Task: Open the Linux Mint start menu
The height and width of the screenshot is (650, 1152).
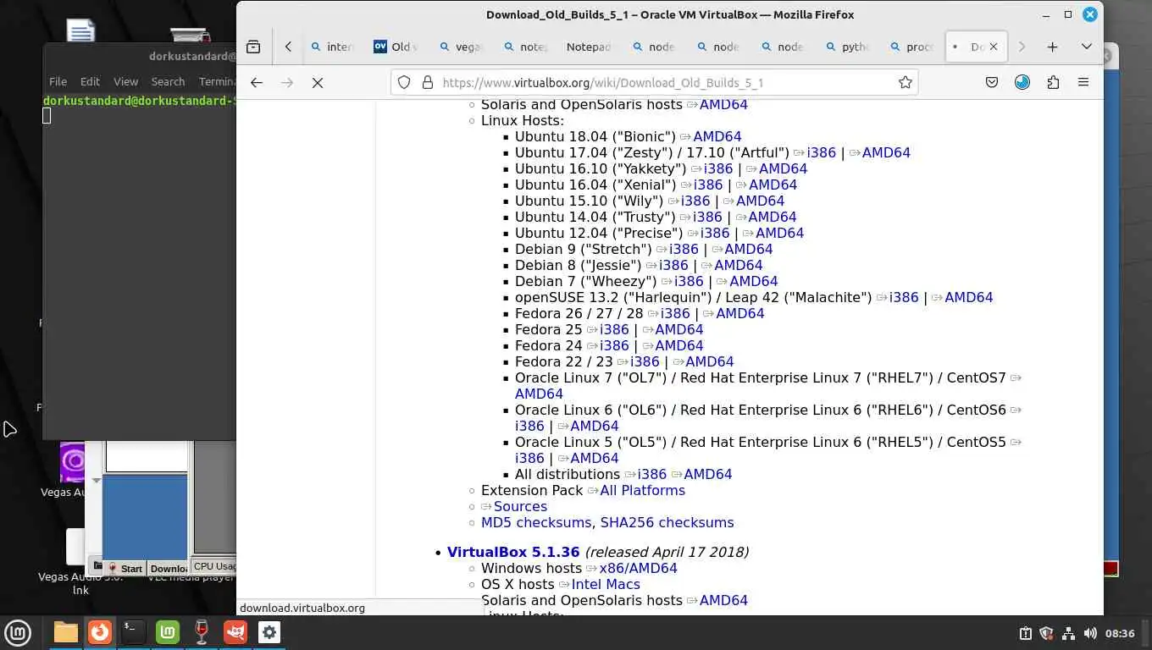Action: (18, 632)
